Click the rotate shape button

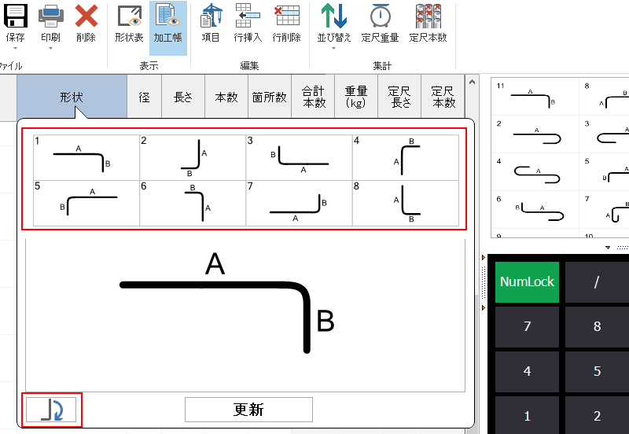pyautogui.click(x=53, y=410)
